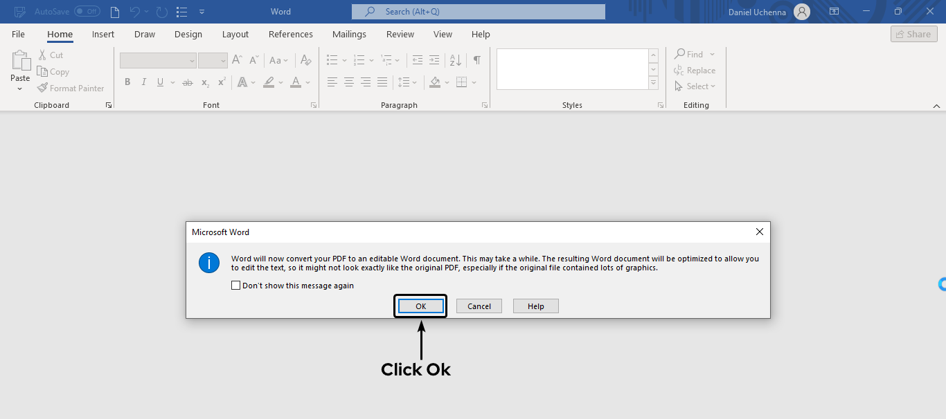The image size is (946, 419).
Task: Apply strikethrough to text
Action: 186,82
